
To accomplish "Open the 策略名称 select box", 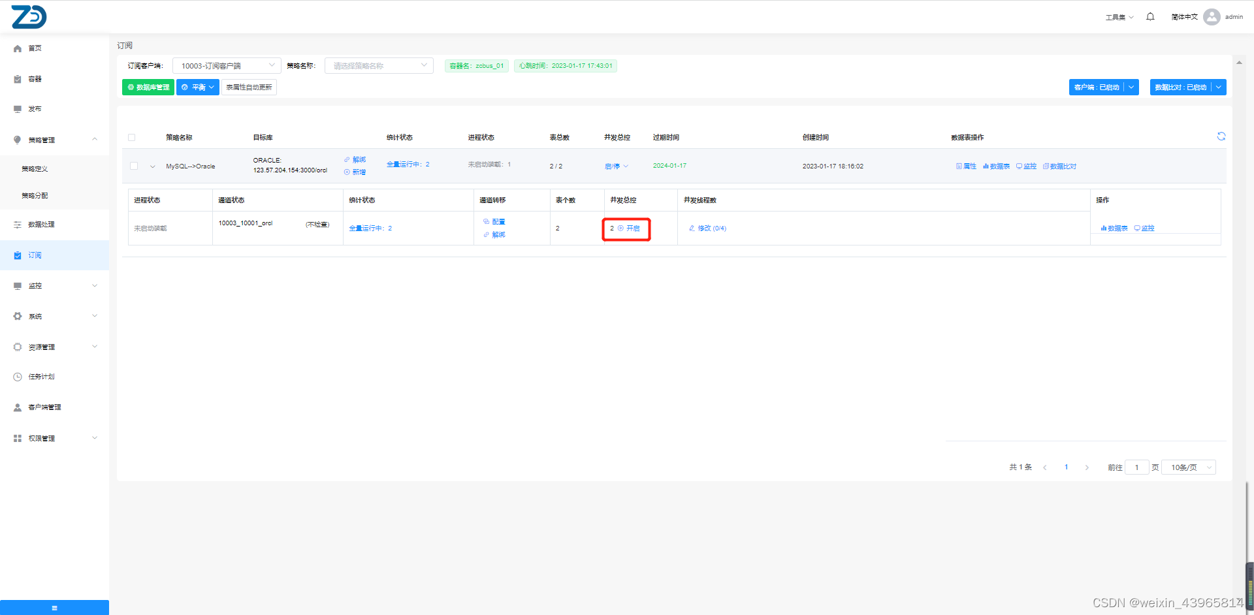I will [379, 66].
